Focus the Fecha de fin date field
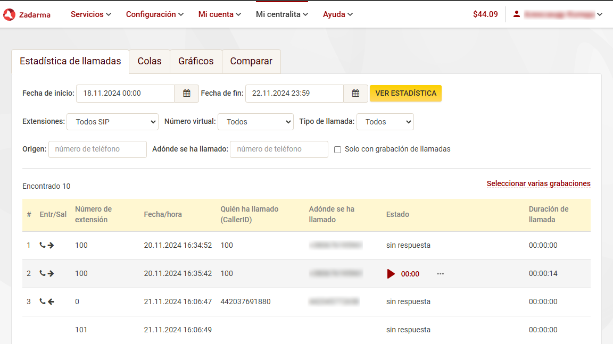The height and width of the screenshot is (344, 613). click(x=294, y=94)
